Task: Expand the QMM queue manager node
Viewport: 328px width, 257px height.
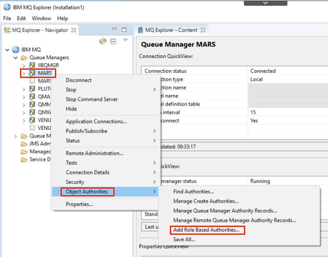Action: click(24, 105)
